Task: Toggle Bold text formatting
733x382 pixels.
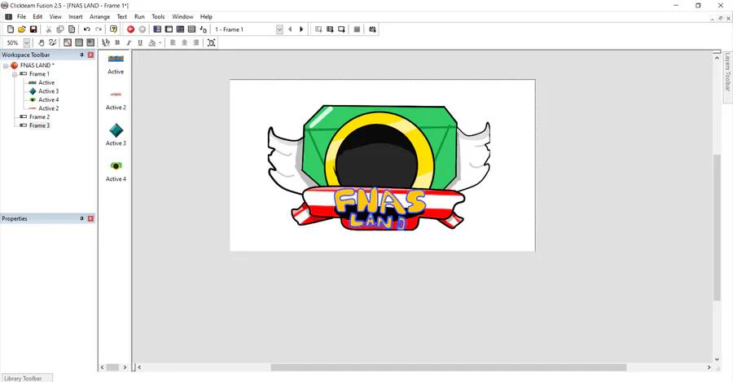Action: point(117,42)
